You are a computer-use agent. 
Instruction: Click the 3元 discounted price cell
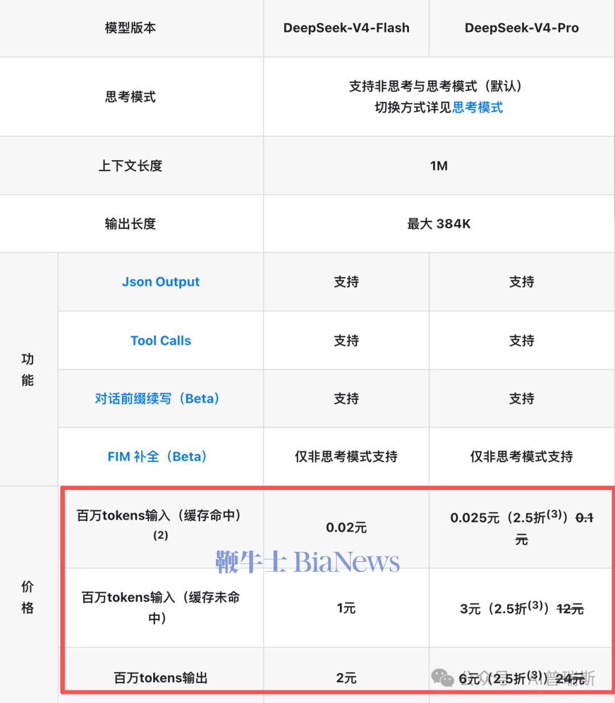tap(522, 608)
